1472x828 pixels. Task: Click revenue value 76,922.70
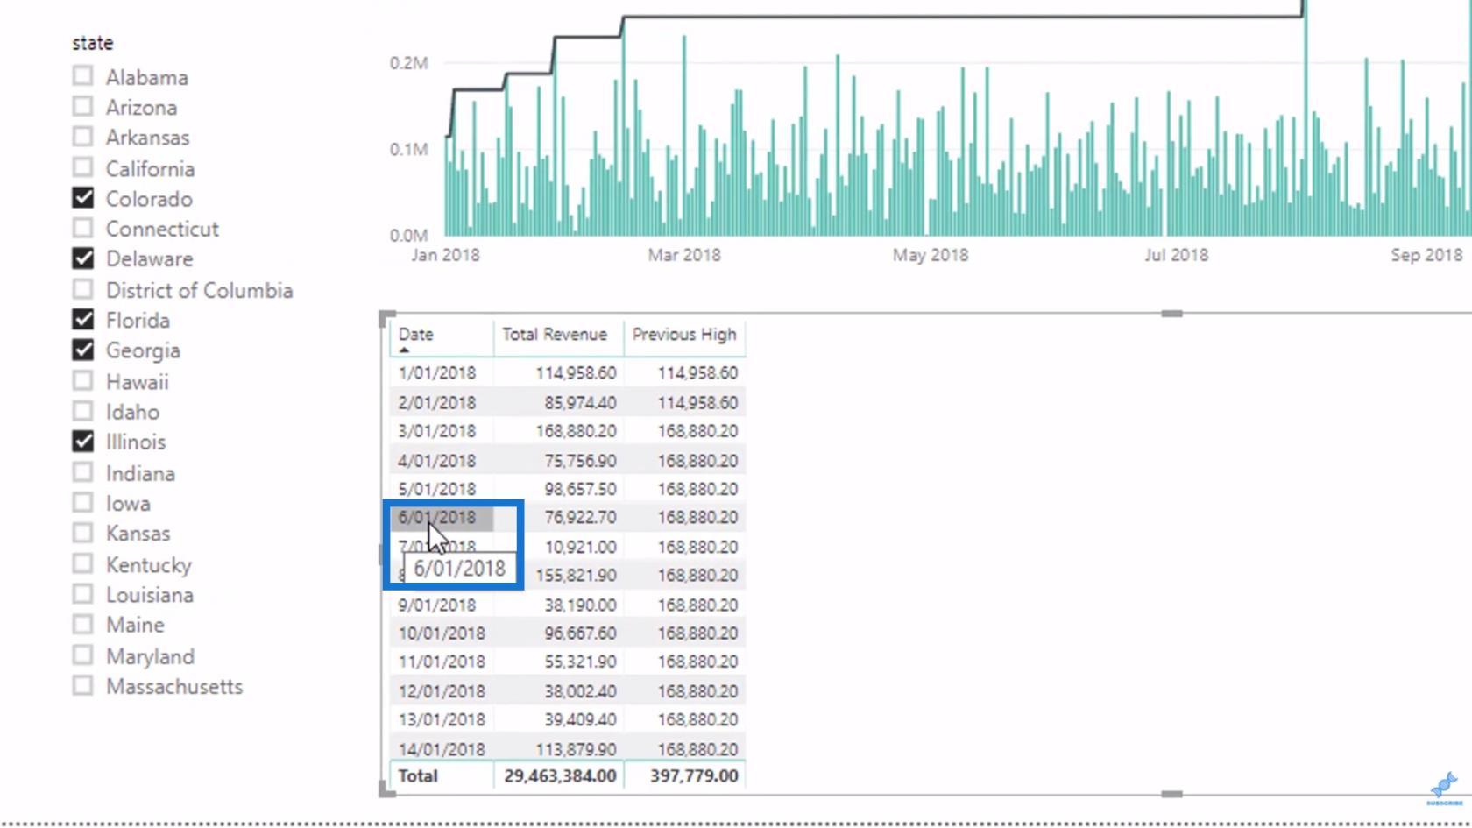580,518
